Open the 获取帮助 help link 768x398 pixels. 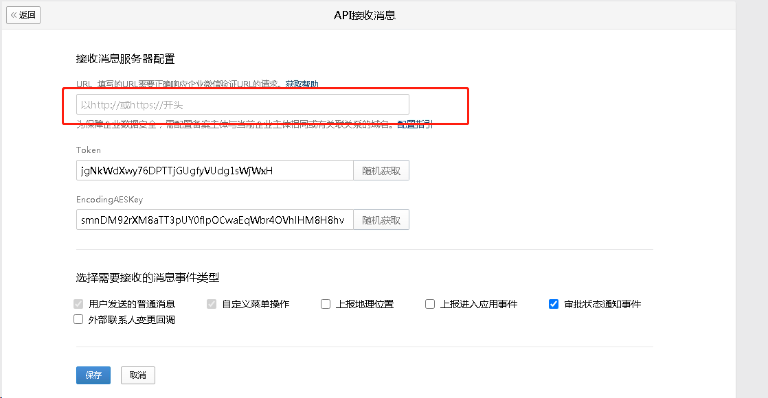302,84
